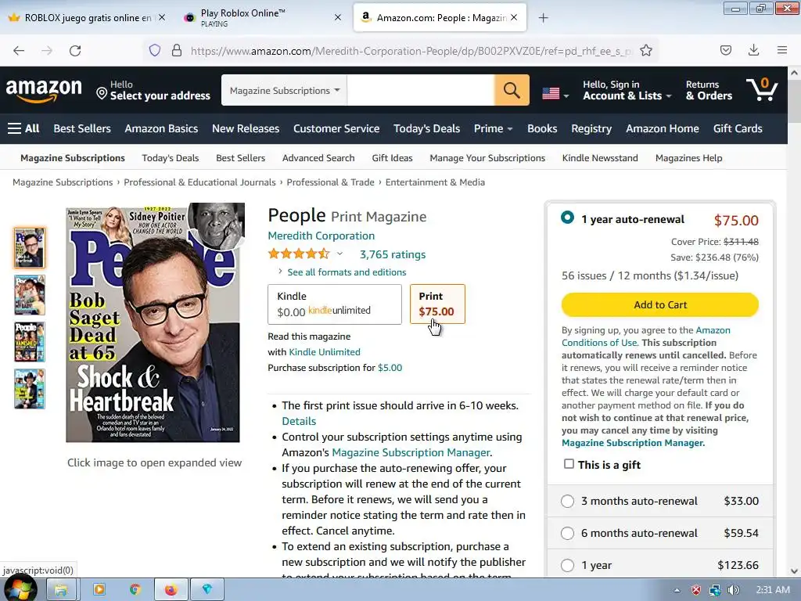801x601 pixels.
Task: Open Manage Your Subscriptions subnav
Action: pos(487,158)
